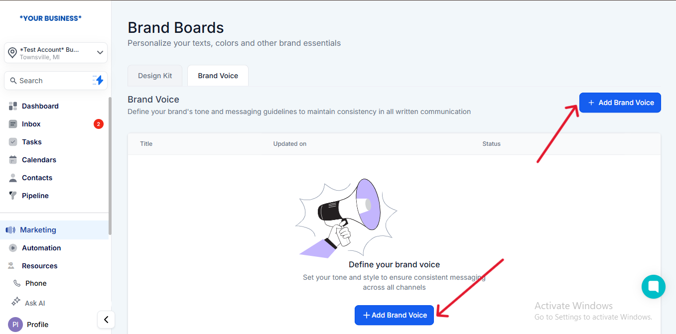Select the Pipeline funnel icon
The height and width of the screenshot is (334, 676).
click(x=13, y=196)
